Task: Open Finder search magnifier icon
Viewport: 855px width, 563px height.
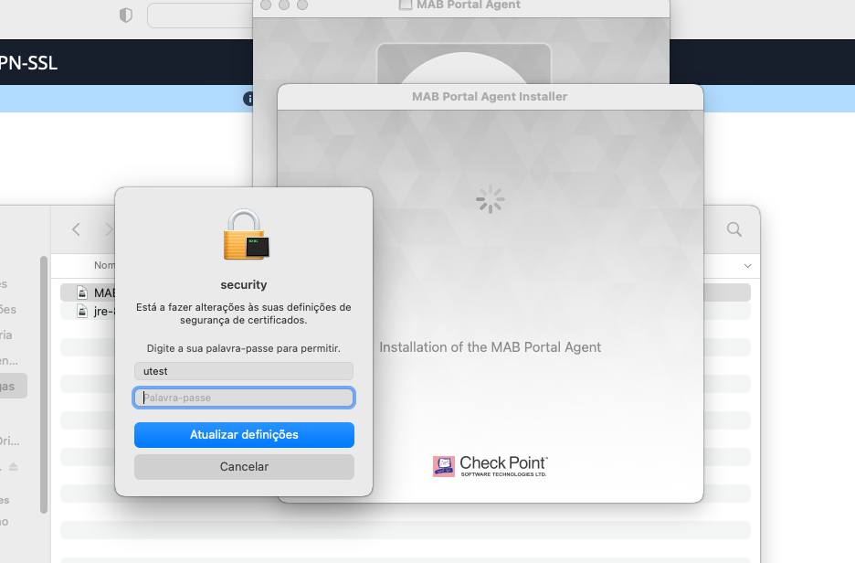Action: [734, 229]
